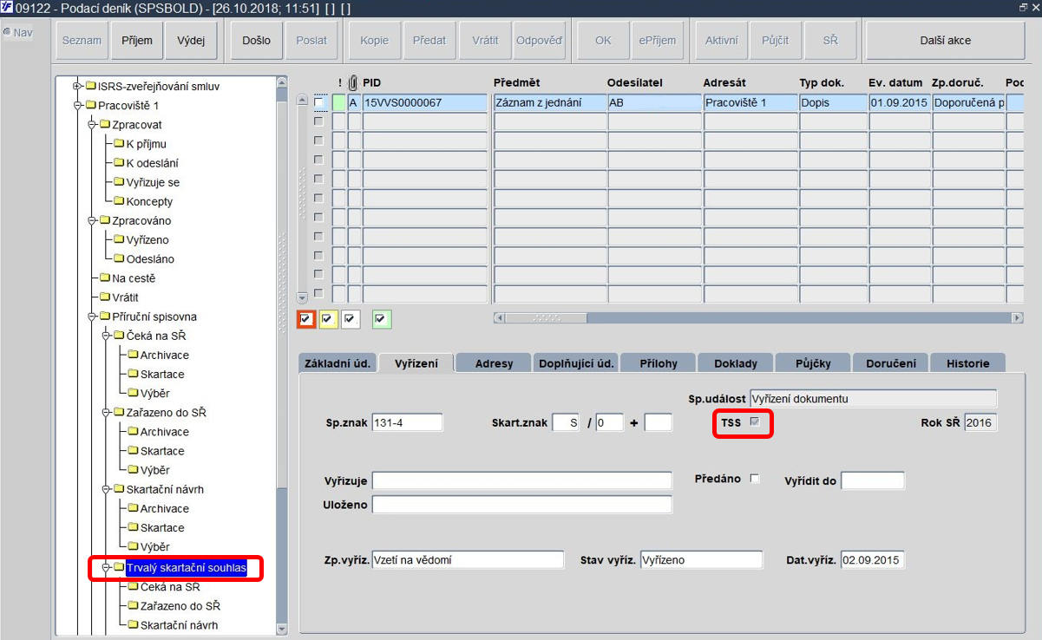Open the Půjčky tab
Image resolution: width=1042 pixels, height=640 pixels.
(812, 363)
